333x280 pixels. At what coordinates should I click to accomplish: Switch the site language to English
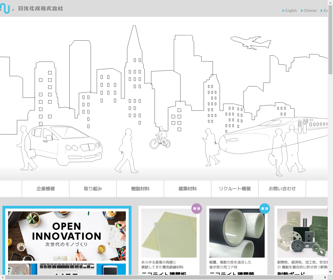pos(291,10)
